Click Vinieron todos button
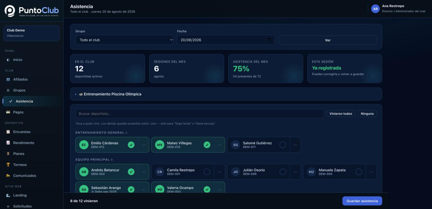432x209 pixels. (341, 114)
